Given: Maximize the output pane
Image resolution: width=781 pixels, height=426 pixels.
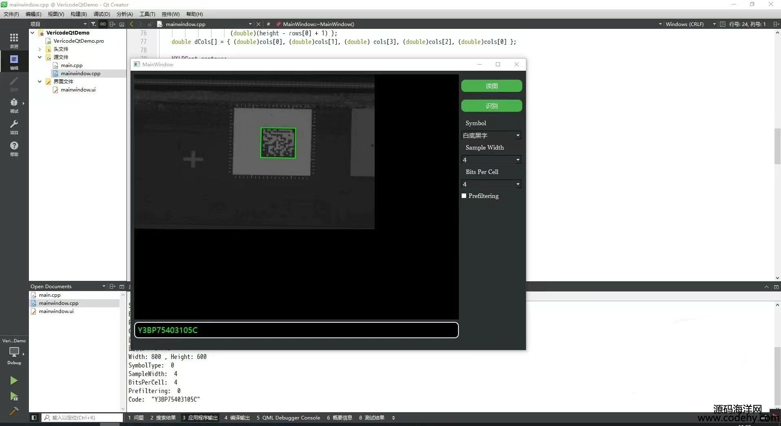Looking at the screenshot, I should click(x=776, y=287).
